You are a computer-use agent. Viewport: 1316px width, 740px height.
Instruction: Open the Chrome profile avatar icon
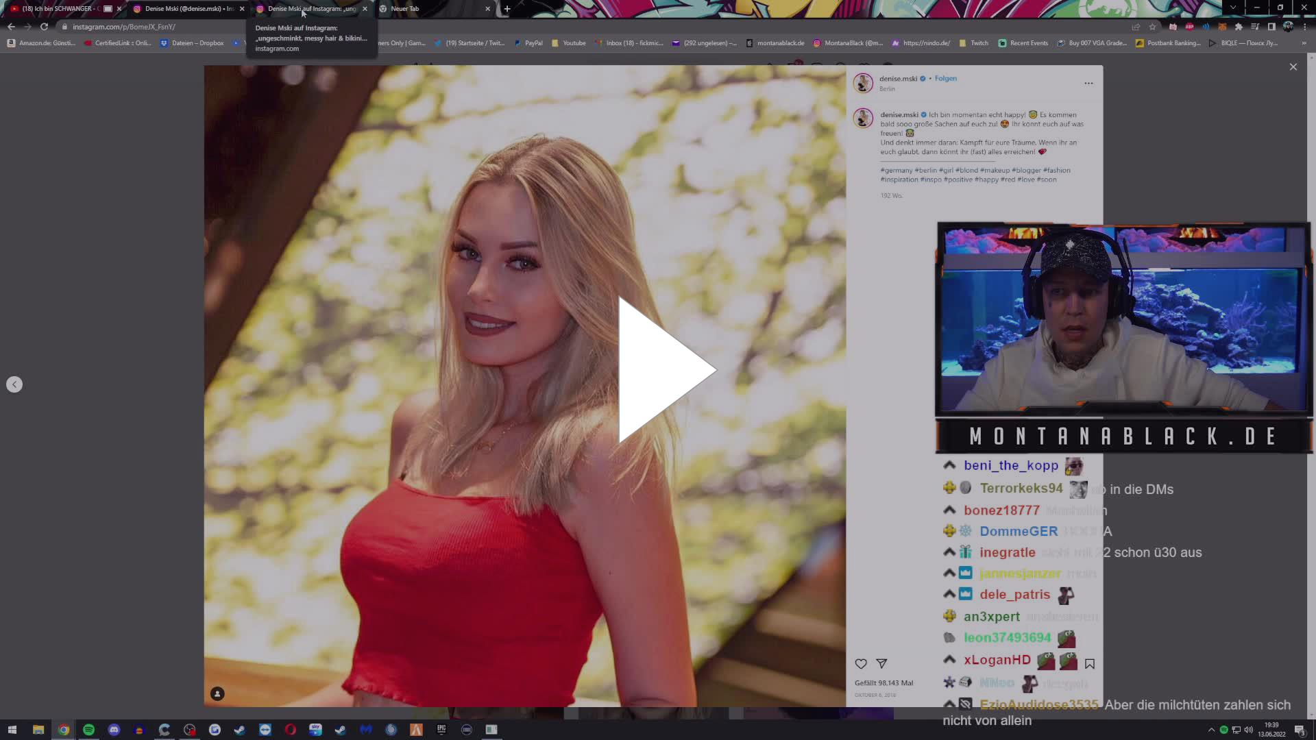pyautogui.click(x=1289, y=27)
